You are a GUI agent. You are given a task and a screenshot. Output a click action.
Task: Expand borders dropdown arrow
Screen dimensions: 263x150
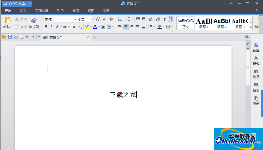(x=172, y=27)
